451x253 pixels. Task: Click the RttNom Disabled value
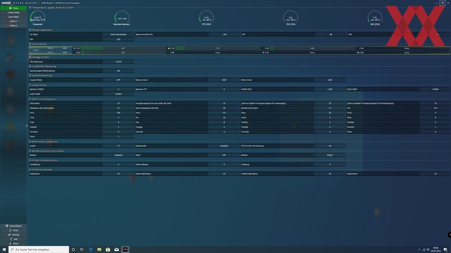pos(118,155)
